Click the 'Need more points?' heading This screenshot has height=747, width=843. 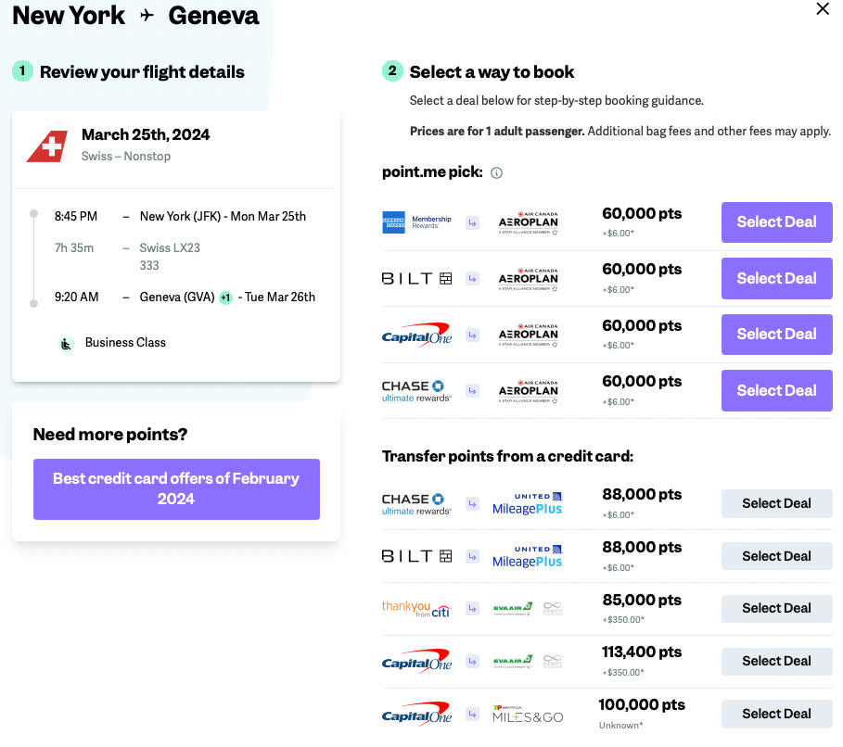pos(110,435)
